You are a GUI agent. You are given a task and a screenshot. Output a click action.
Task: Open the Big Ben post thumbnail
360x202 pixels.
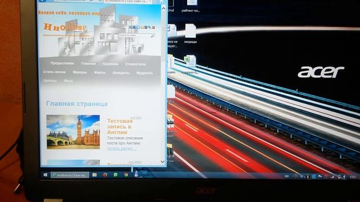[73, 132]
